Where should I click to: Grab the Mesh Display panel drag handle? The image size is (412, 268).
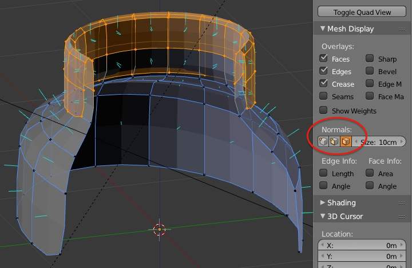(x=402, y=29)
